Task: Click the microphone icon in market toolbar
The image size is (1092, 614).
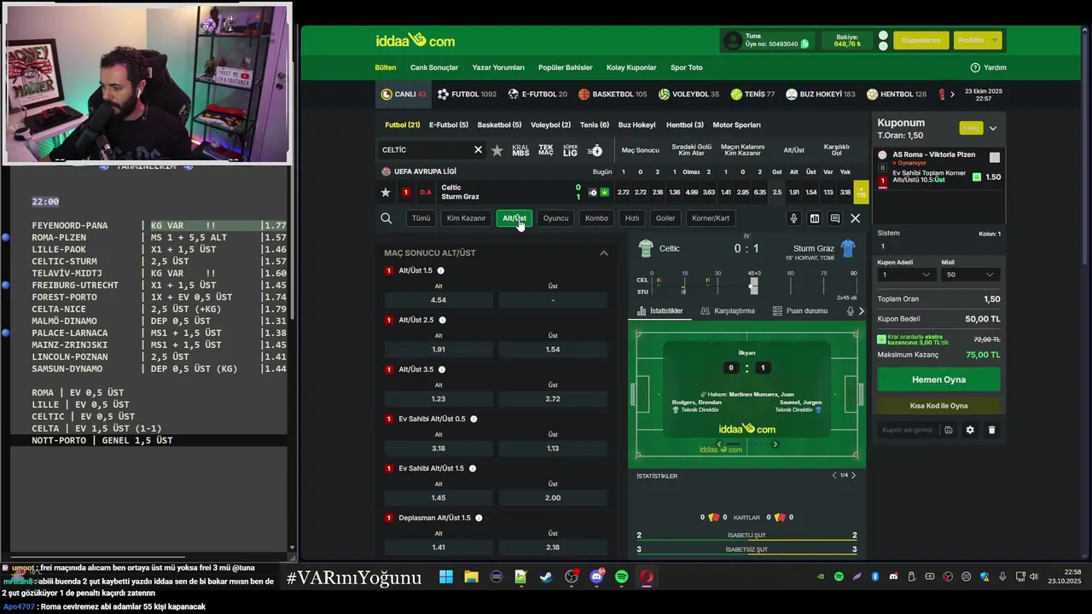Action: [x=793, y=218]
